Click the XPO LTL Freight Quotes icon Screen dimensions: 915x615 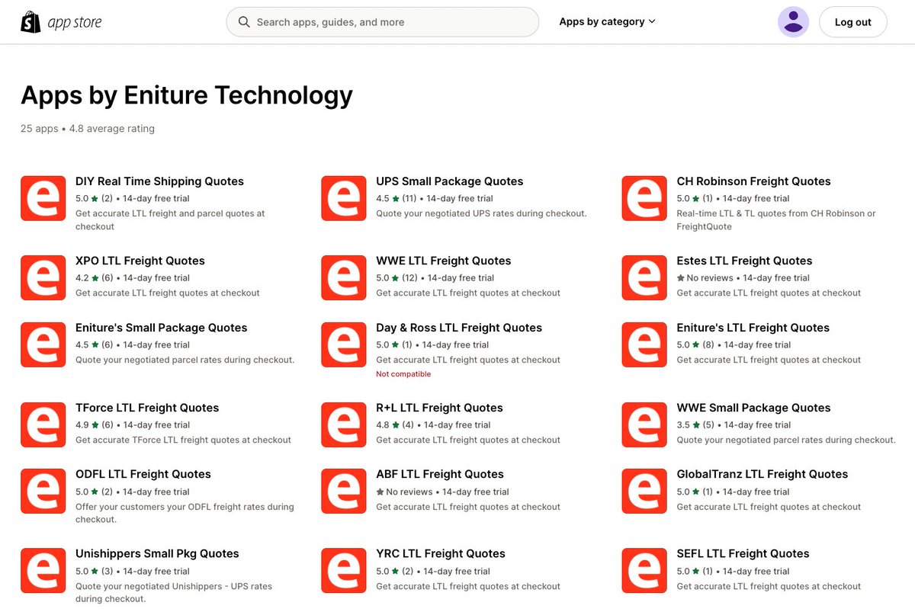(x=43, y=278)
